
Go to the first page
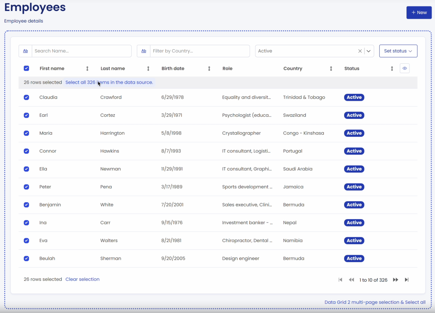coord(340,280)
